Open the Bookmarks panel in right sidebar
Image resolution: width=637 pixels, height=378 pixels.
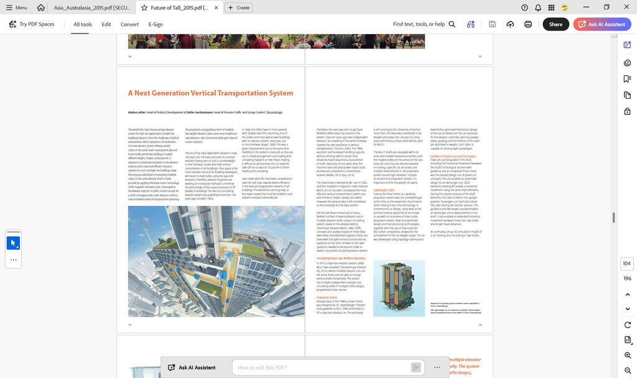pyautogui.click(x=627, y=79)
